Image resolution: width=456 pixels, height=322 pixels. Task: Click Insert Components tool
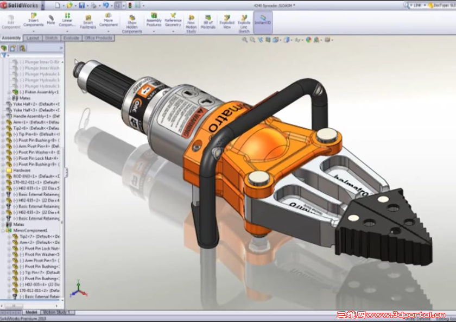34,20
